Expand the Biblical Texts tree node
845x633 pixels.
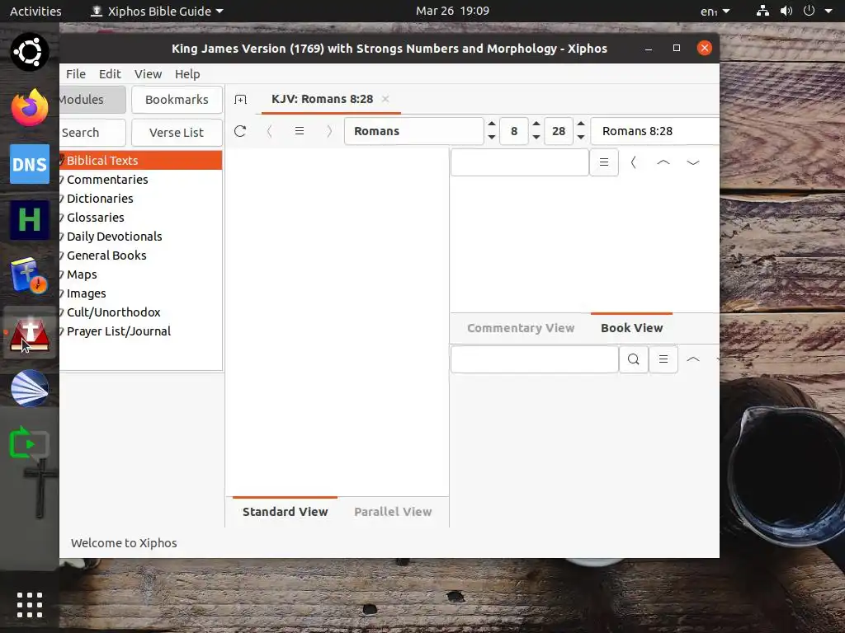point(61,161)
